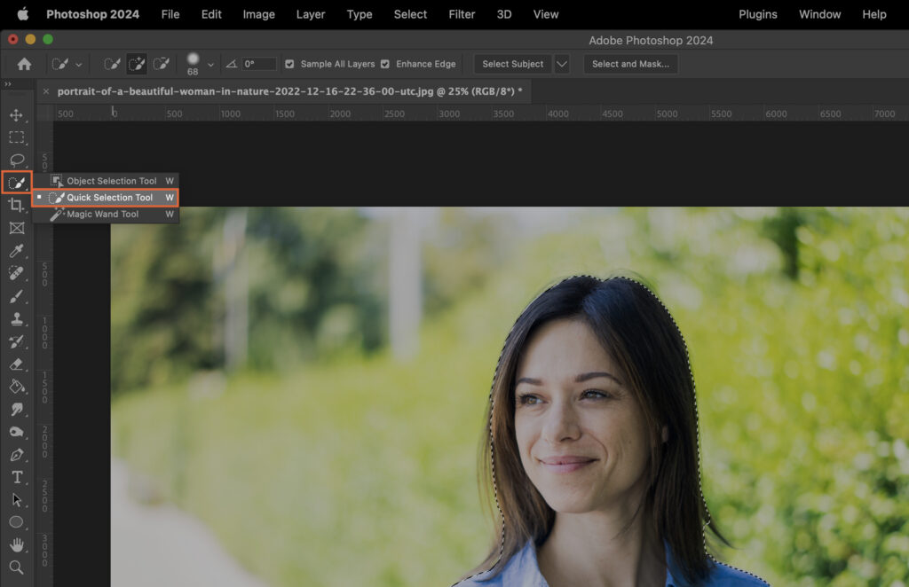Open the Filter menu
The height and width of the screenshot is (587, 909).
click(x=462, y=14)
